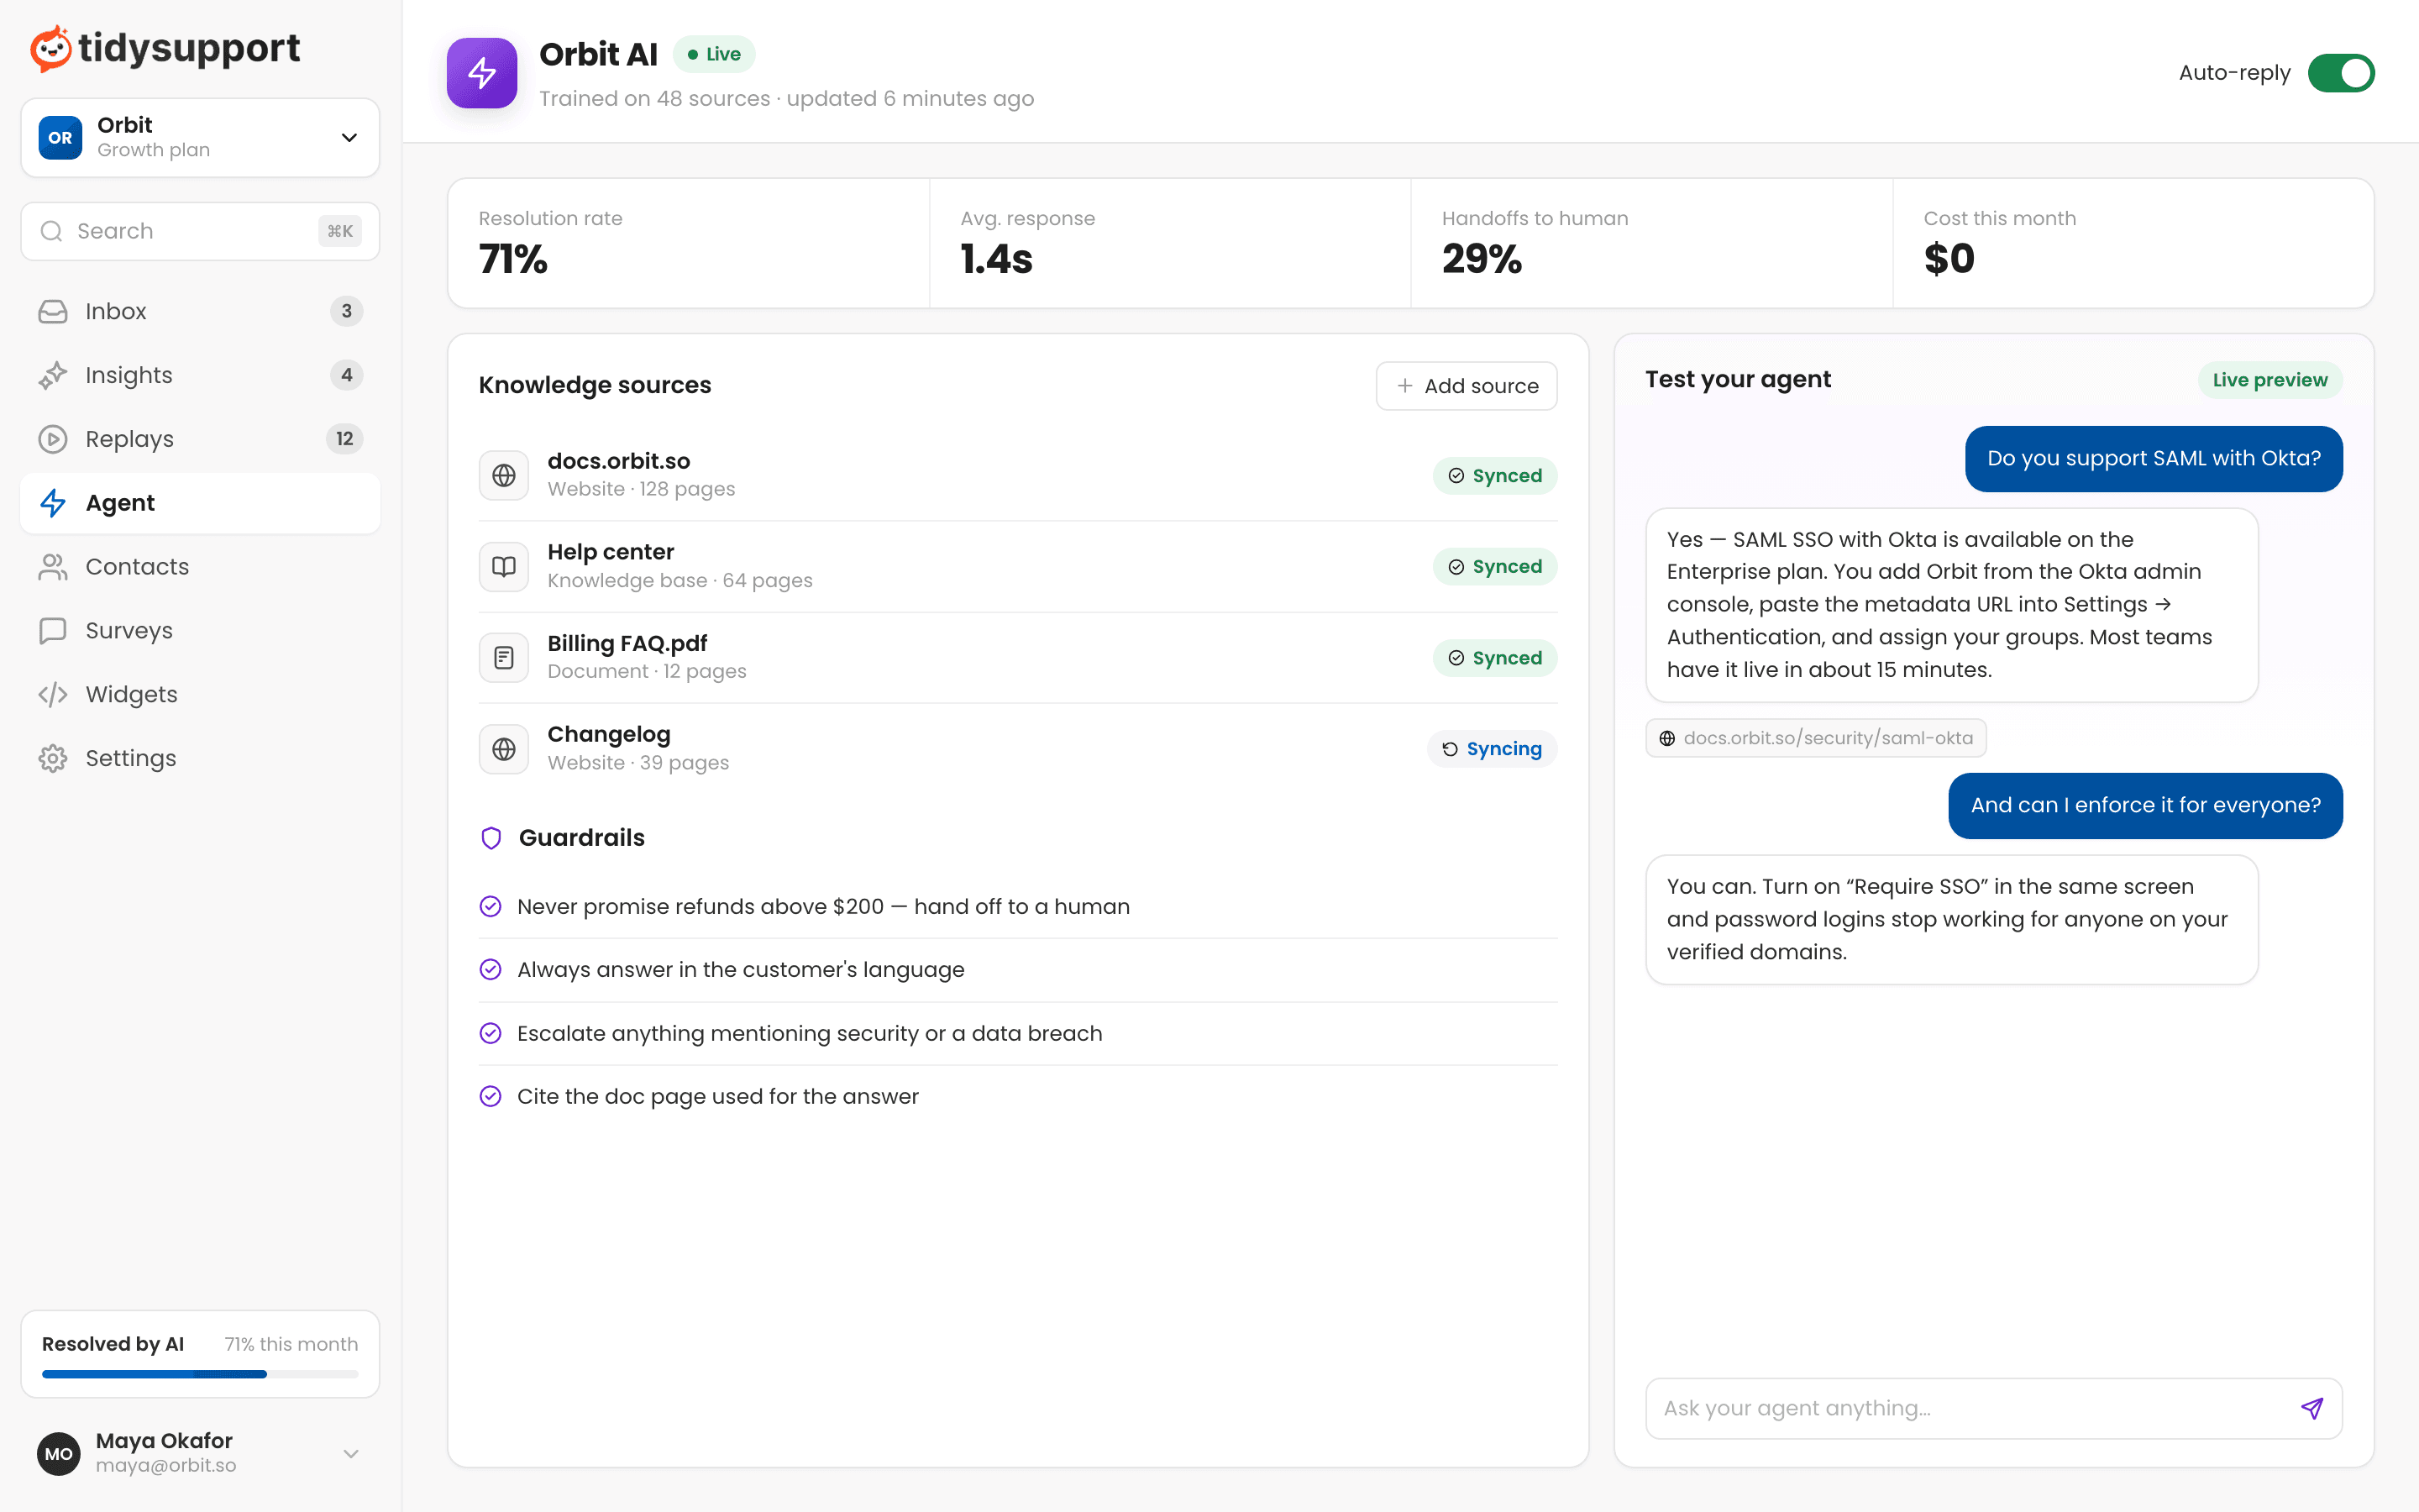Click the Guardrails shield icon

coord(491,838)
